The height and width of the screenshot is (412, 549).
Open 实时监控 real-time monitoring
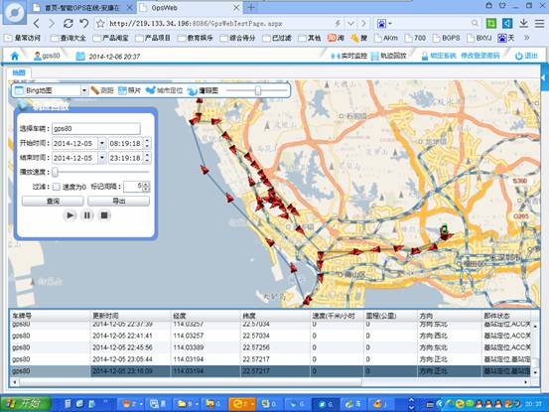point(349,56)
